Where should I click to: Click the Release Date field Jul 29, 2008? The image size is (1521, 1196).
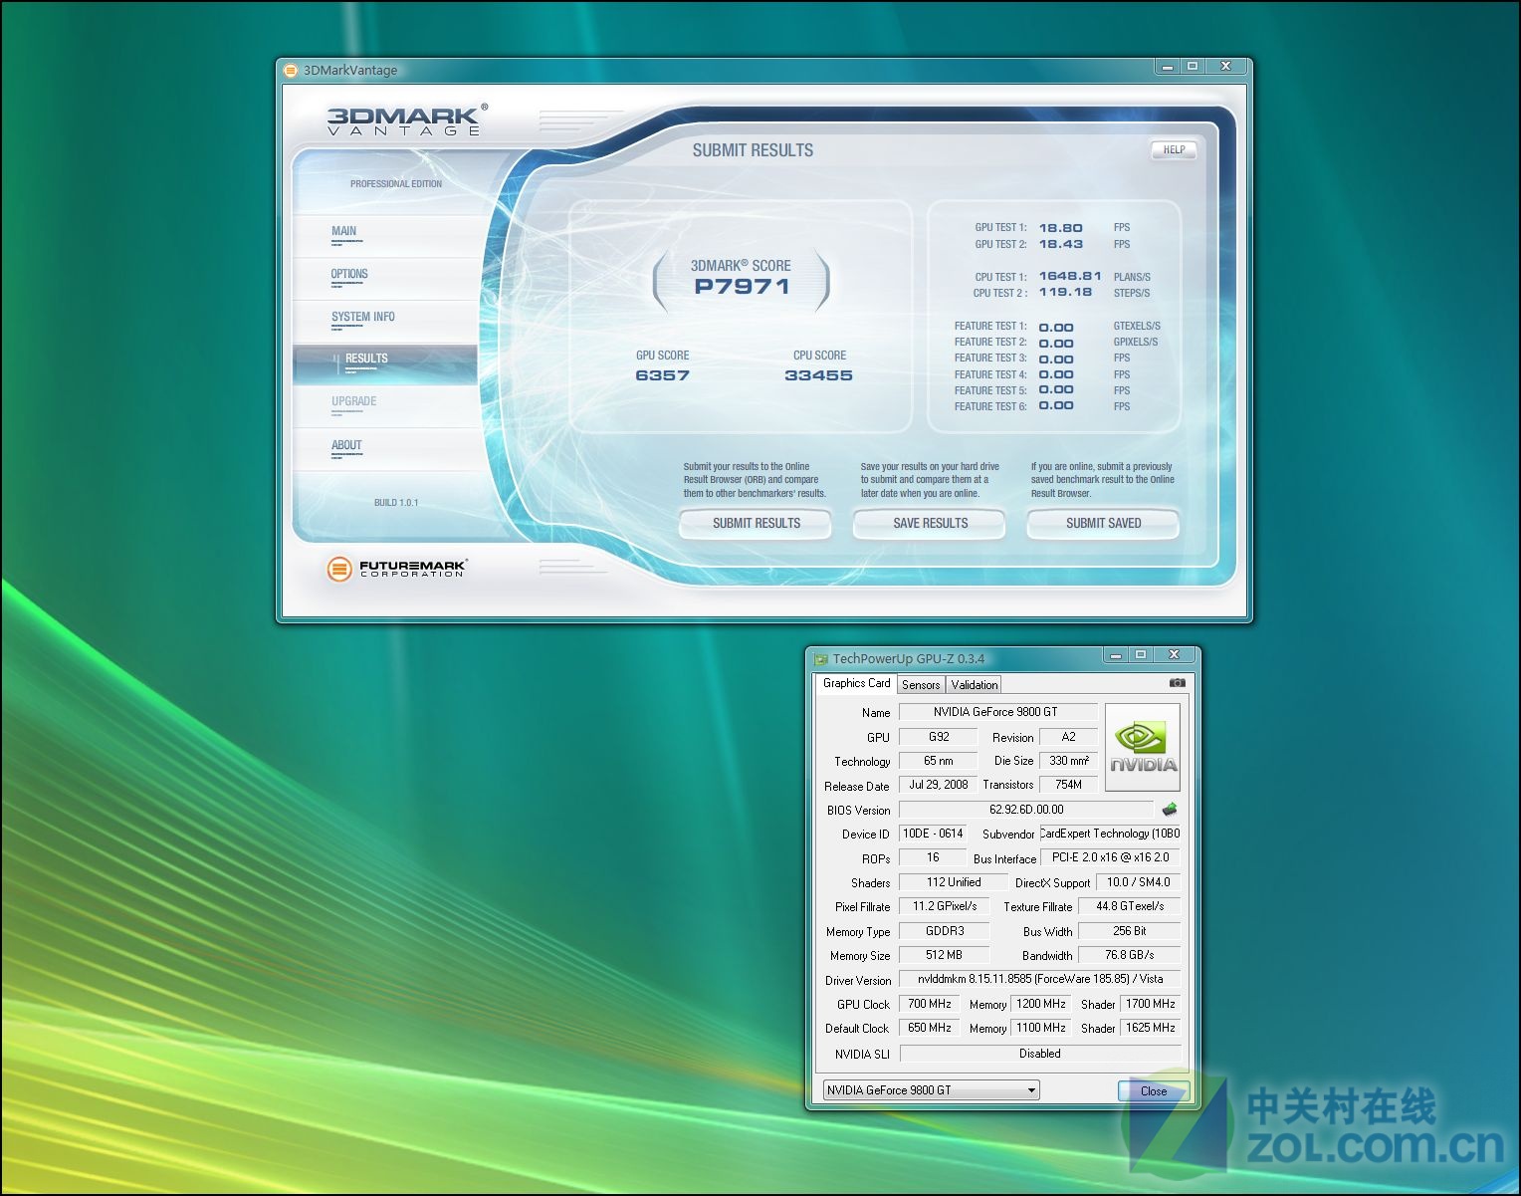coord(938,785)
